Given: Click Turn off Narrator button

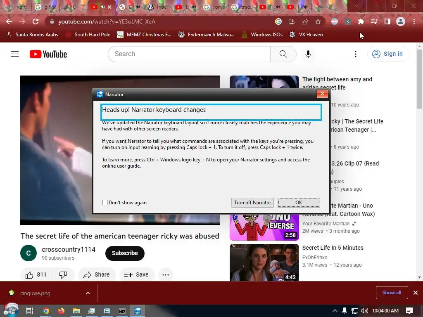Looking at the screenshot, I should click(x=252, y=203).
